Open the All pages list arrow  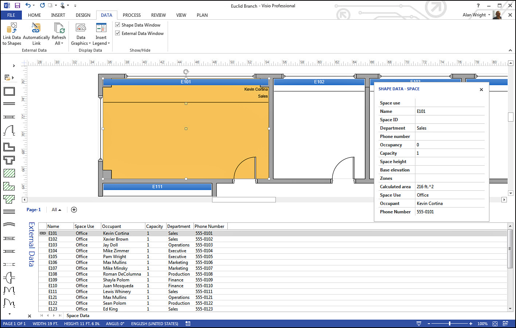(60, 210)
